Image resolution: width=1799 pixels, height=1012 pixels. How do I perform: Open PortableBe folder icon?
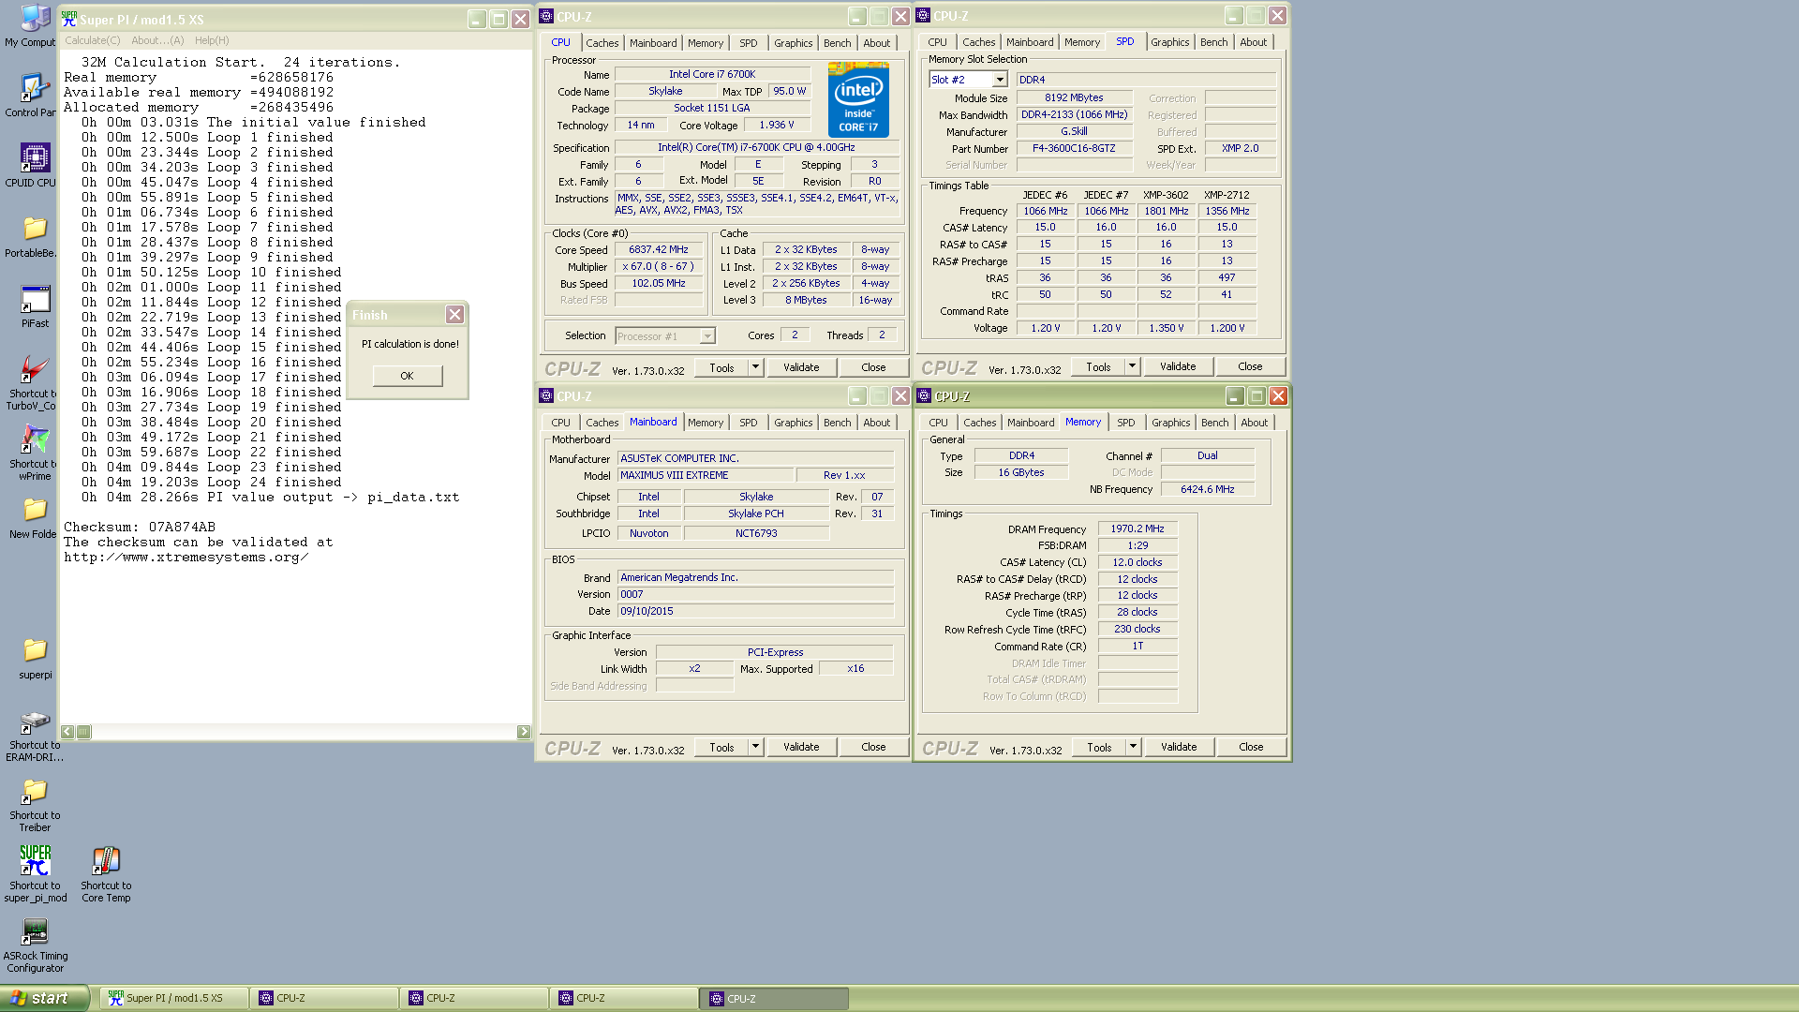click(x=35, y=236)
